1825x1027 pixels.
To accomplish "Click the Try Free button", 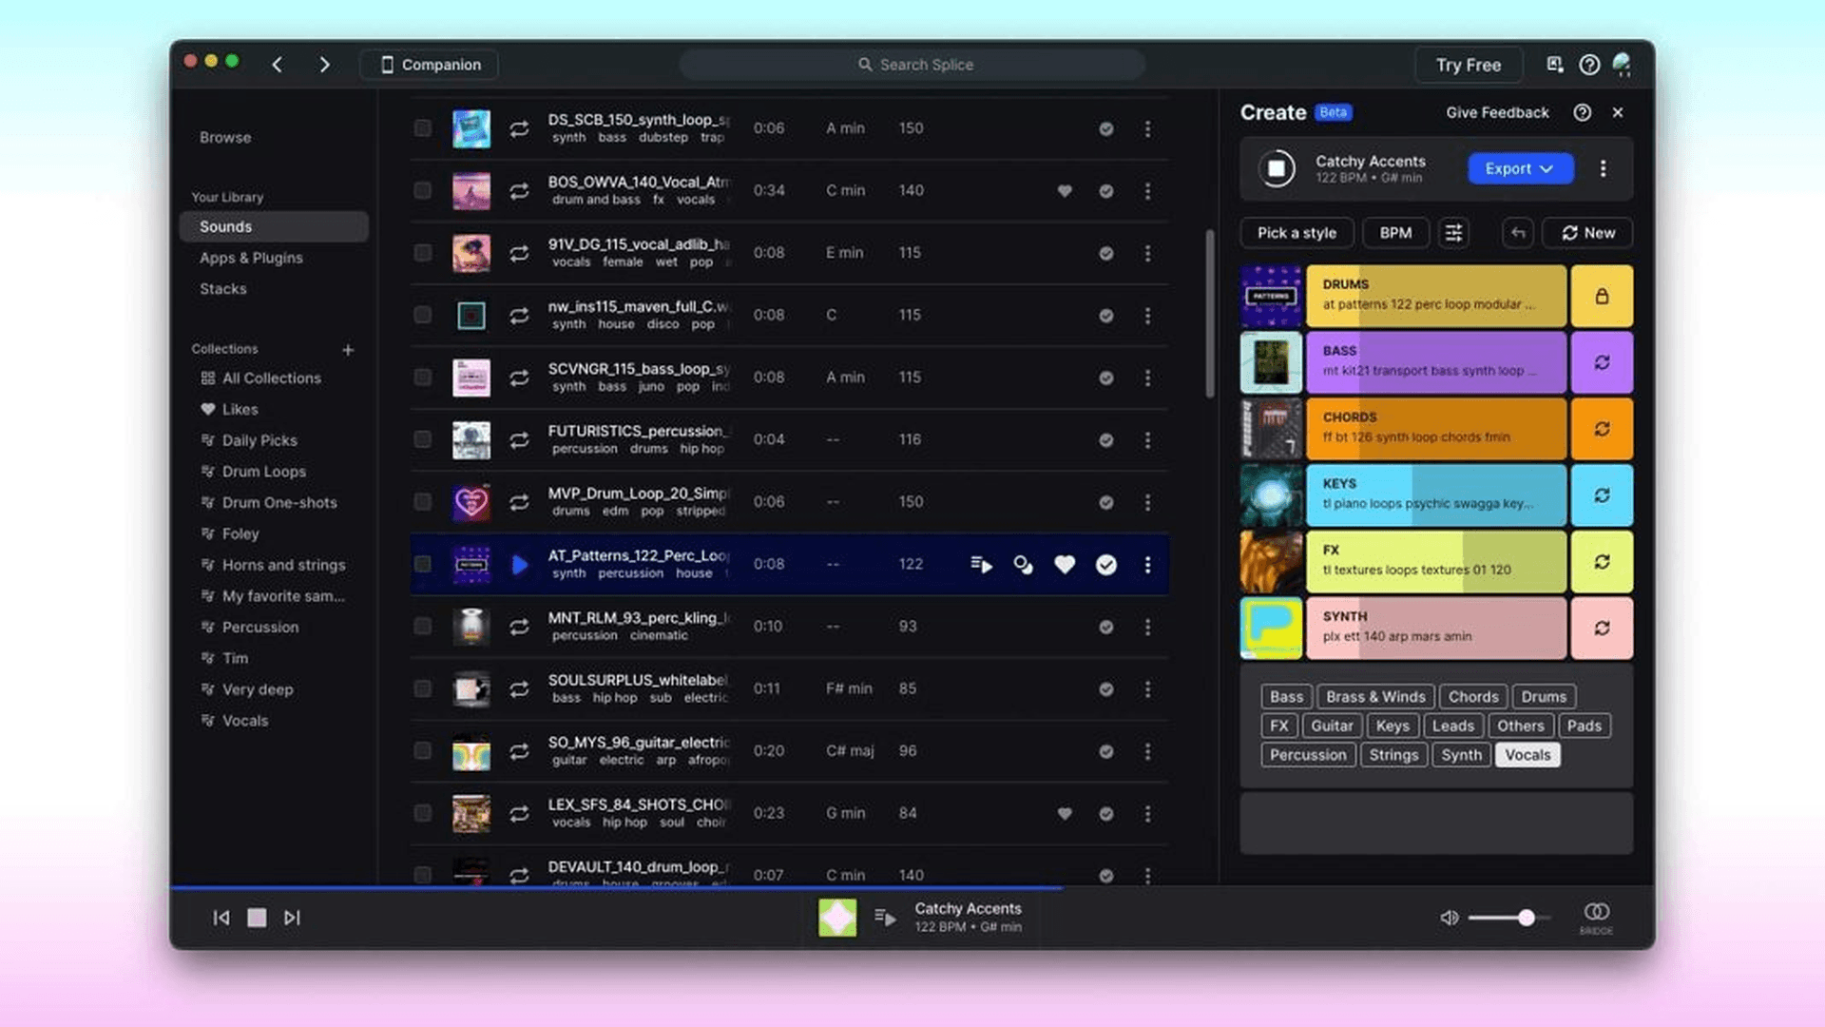I will (x=1469, y=65).
